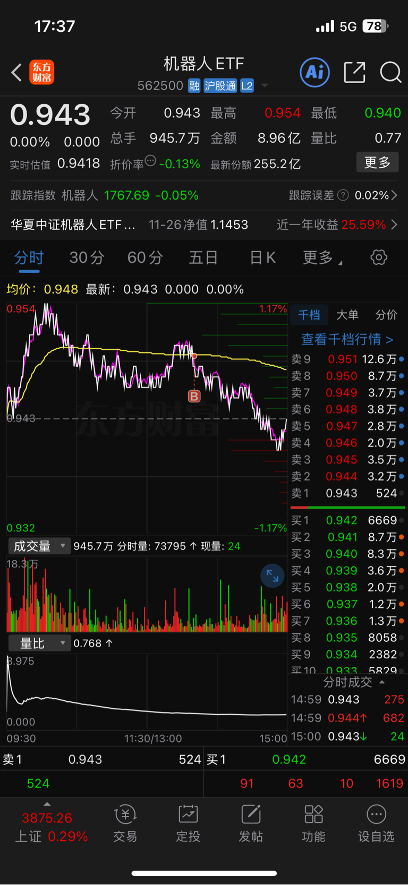The width and height of the screenshot is (408, 885).
Task: Tap 跟踪指数 机器人 1767.69
Action: coord(105,195)
